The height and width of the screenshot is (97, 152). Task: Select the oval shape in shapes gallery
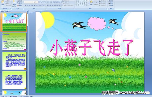coord(86,1)
